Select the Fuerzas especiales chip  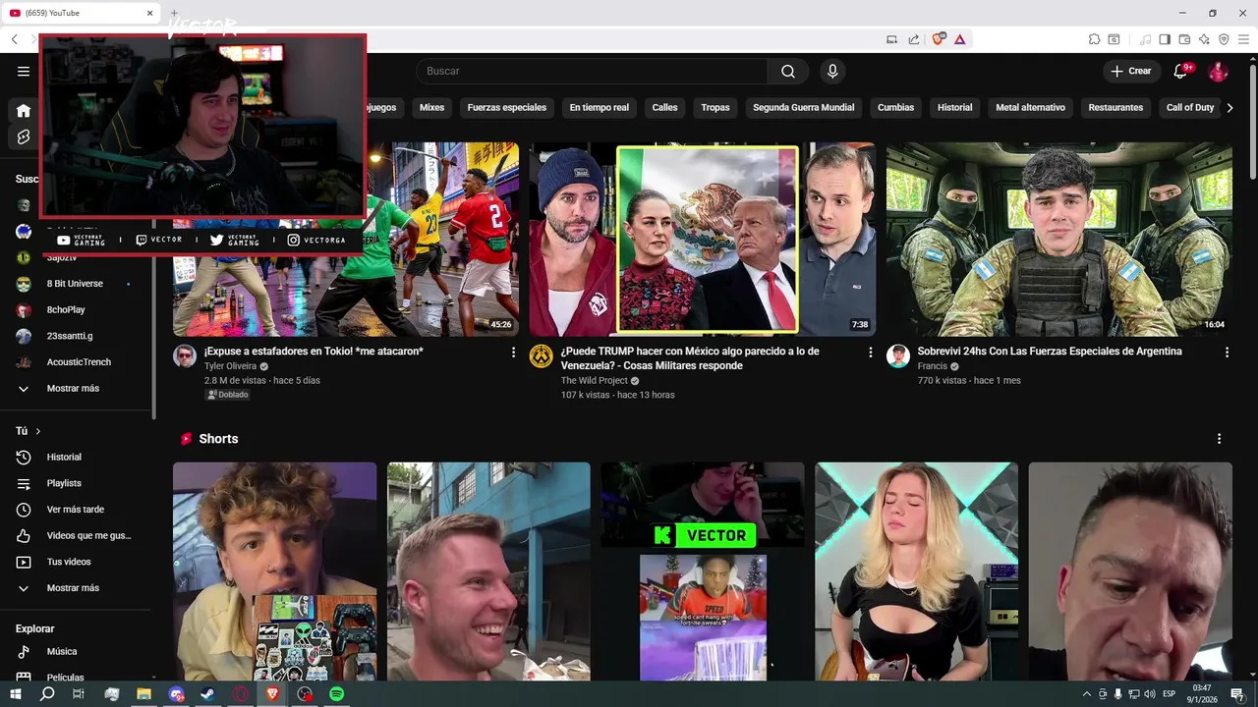(x=507, y=108)
